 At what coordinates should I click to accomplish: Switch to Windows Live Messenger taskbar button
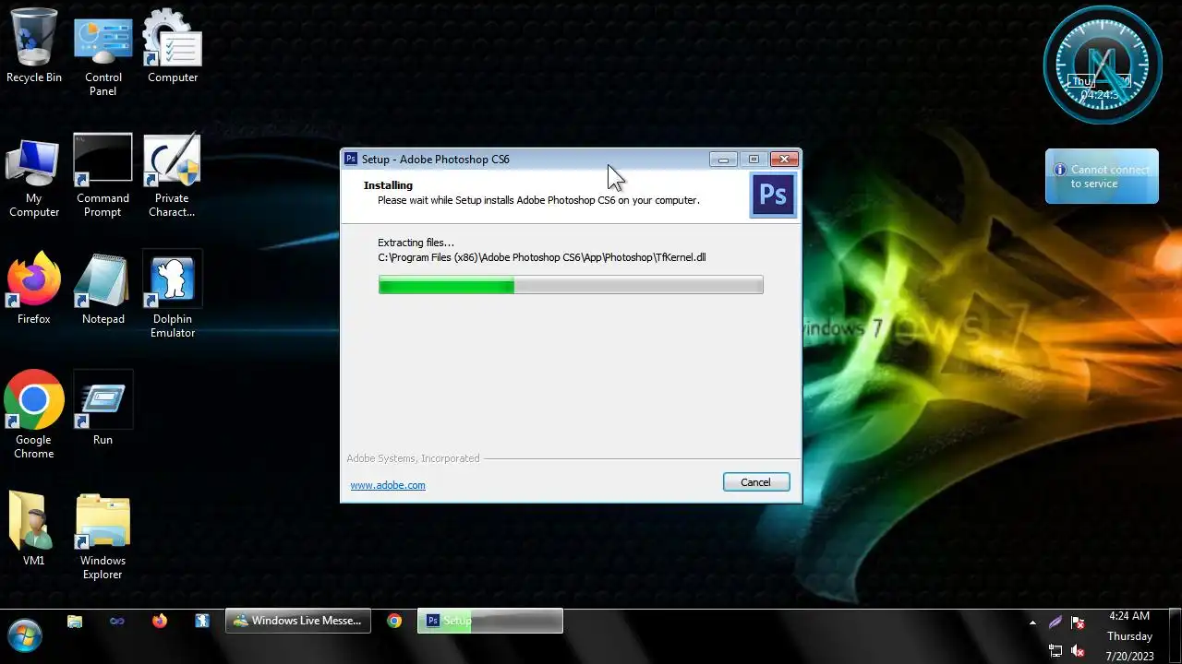[298, 621]
